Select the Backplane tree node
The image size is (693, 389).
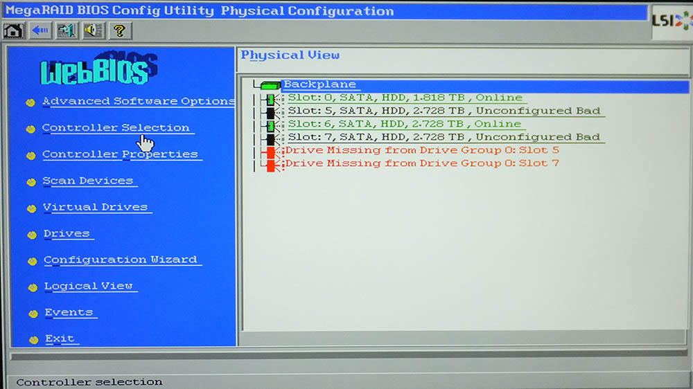point(319,84)
